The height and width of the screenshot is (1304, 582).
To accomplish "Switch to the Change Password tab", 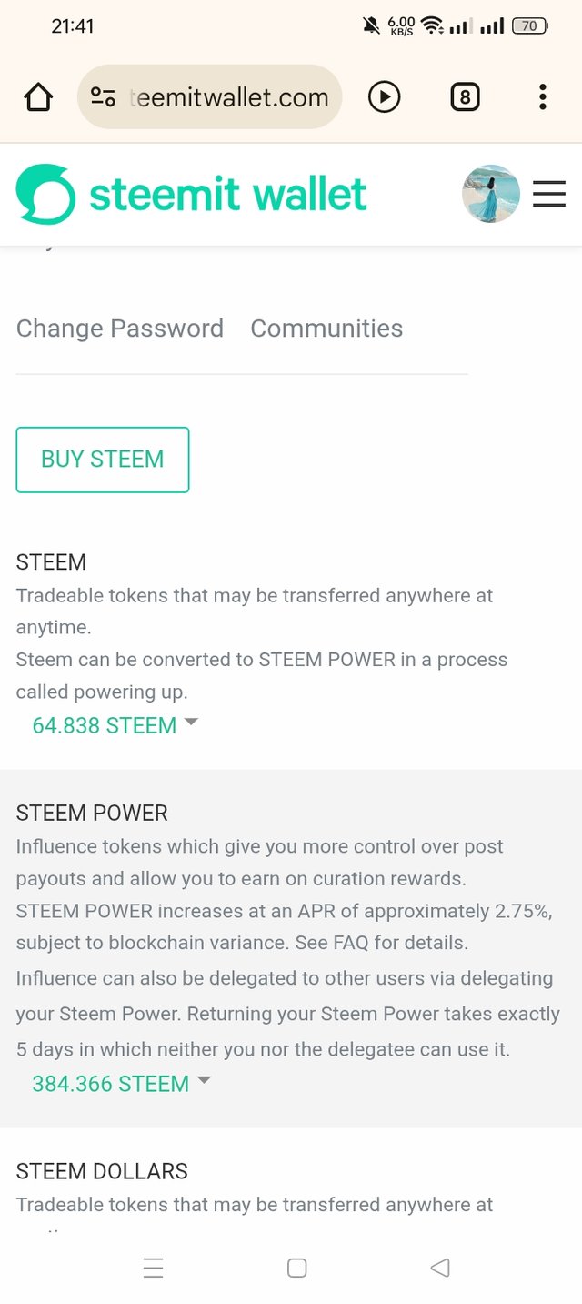I will [120, 329].
